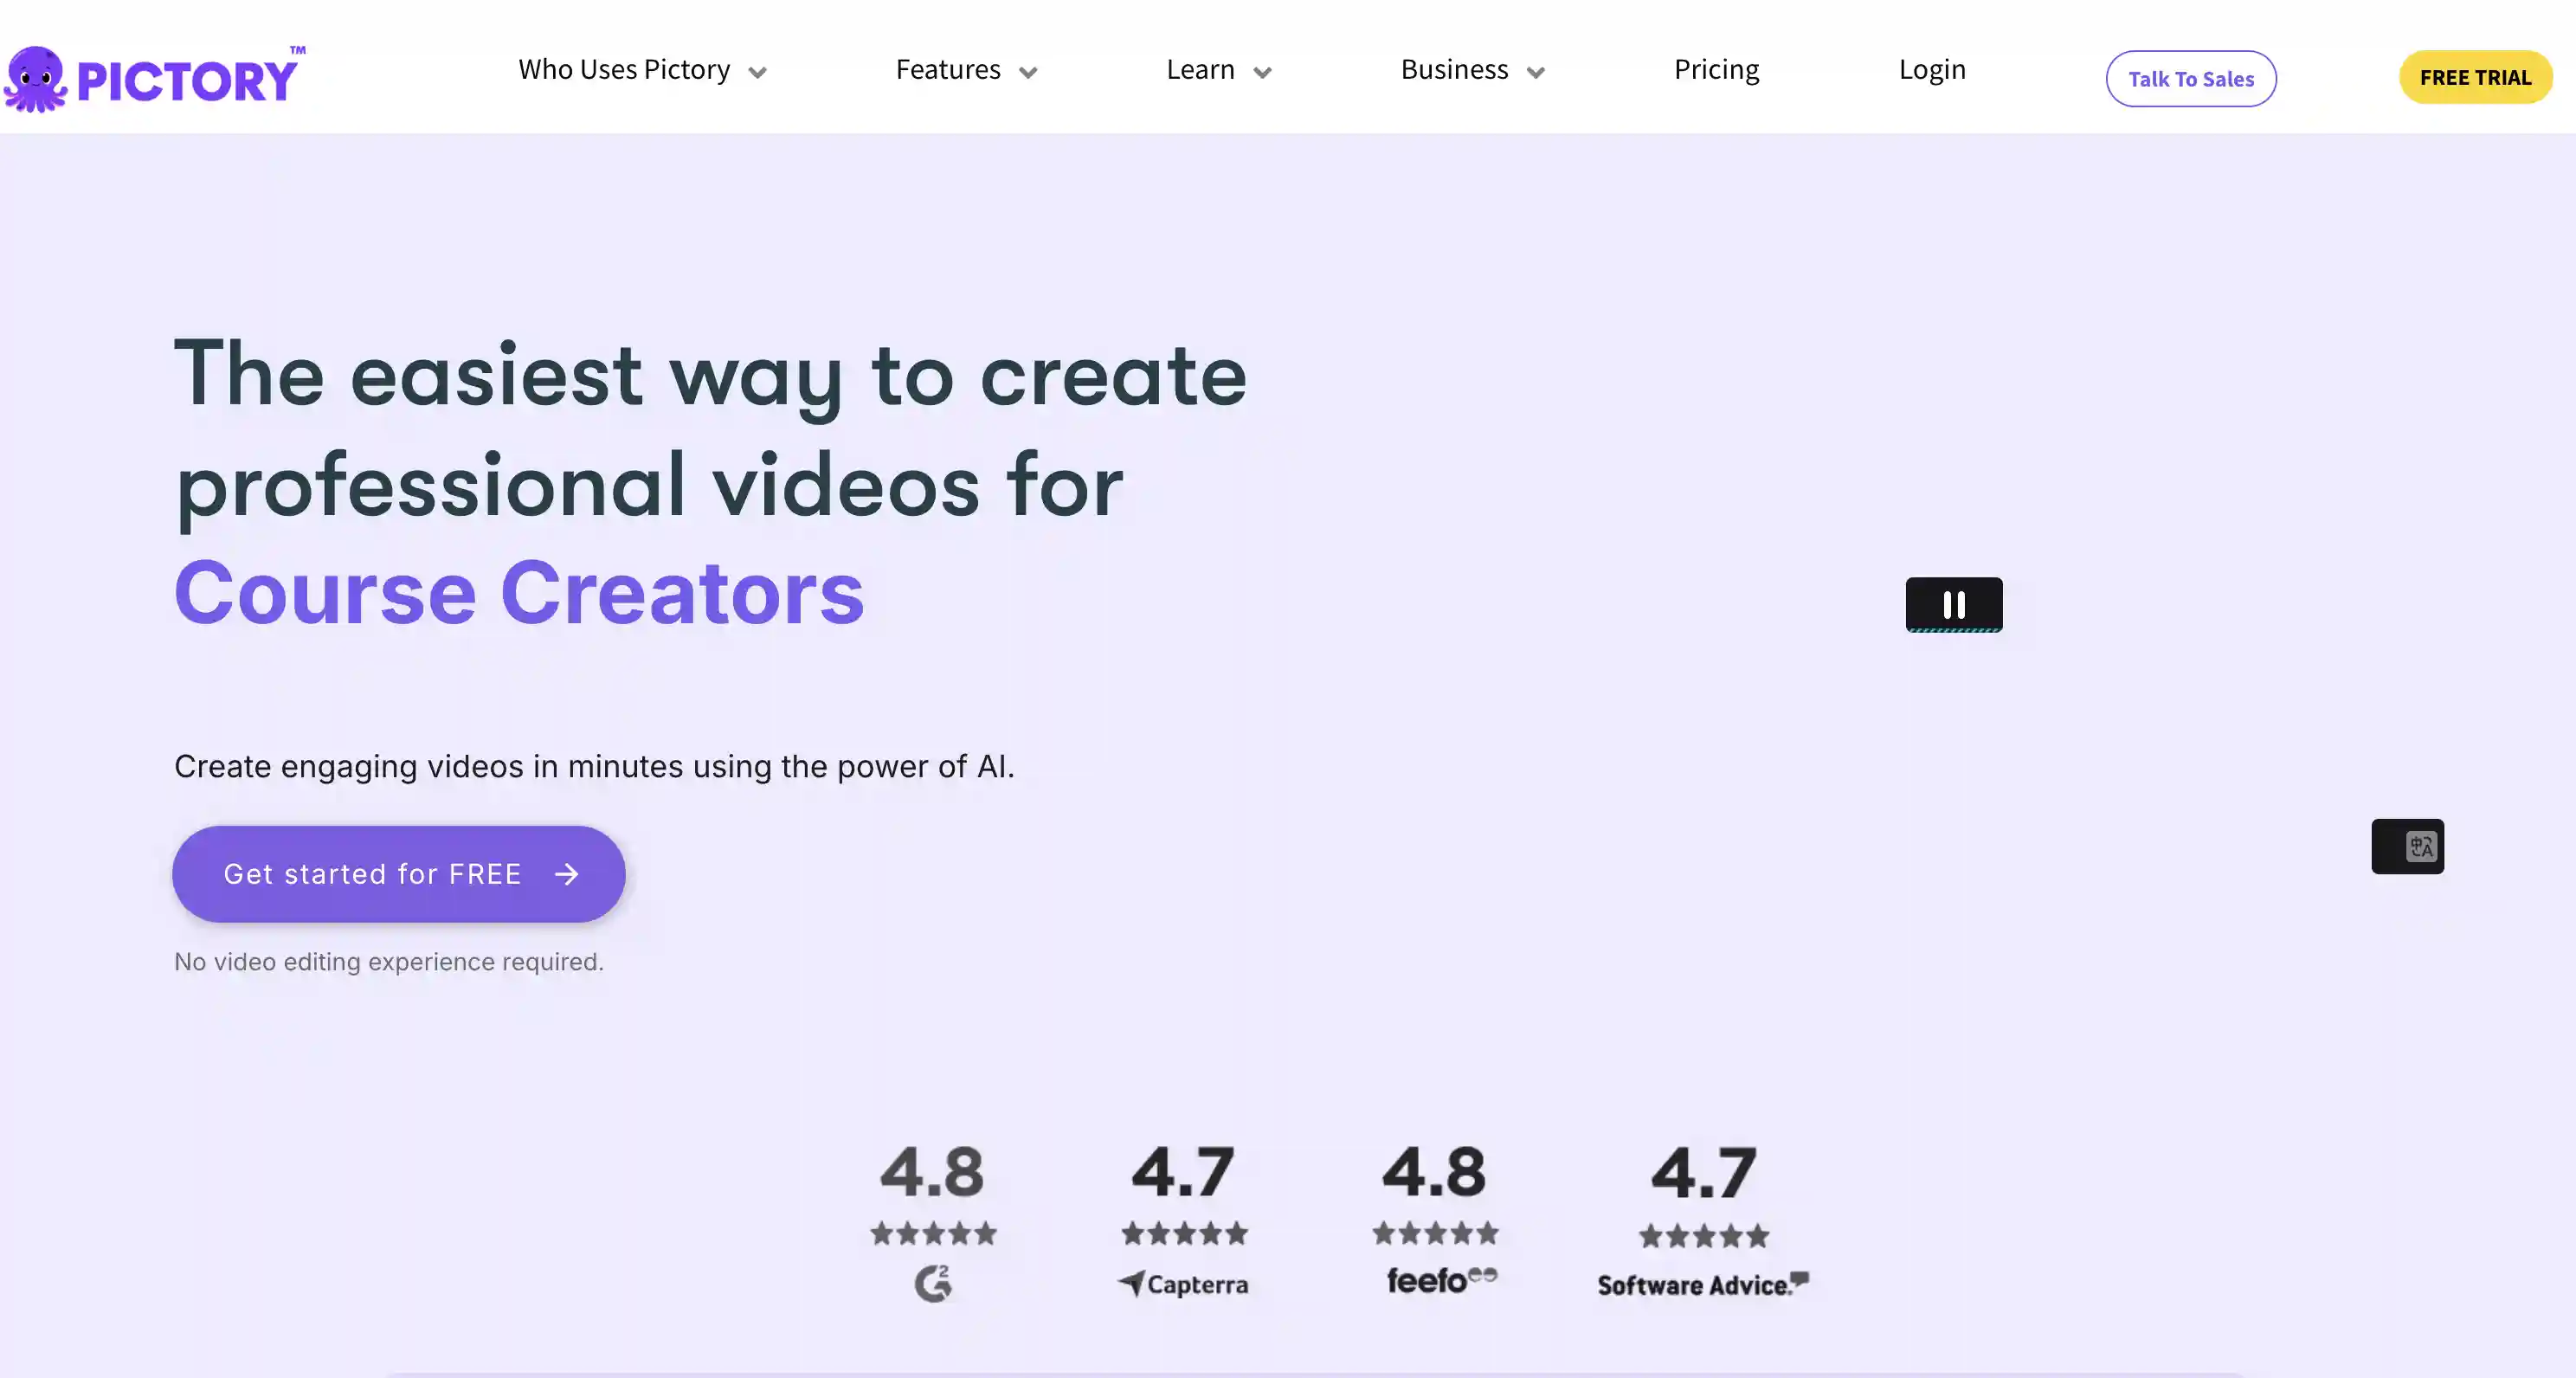The height and width of the screenshot is (1378, 2576).
Task: Click the Talk To Sales button
Action: pyautogui.click(x=2191, y=77)
